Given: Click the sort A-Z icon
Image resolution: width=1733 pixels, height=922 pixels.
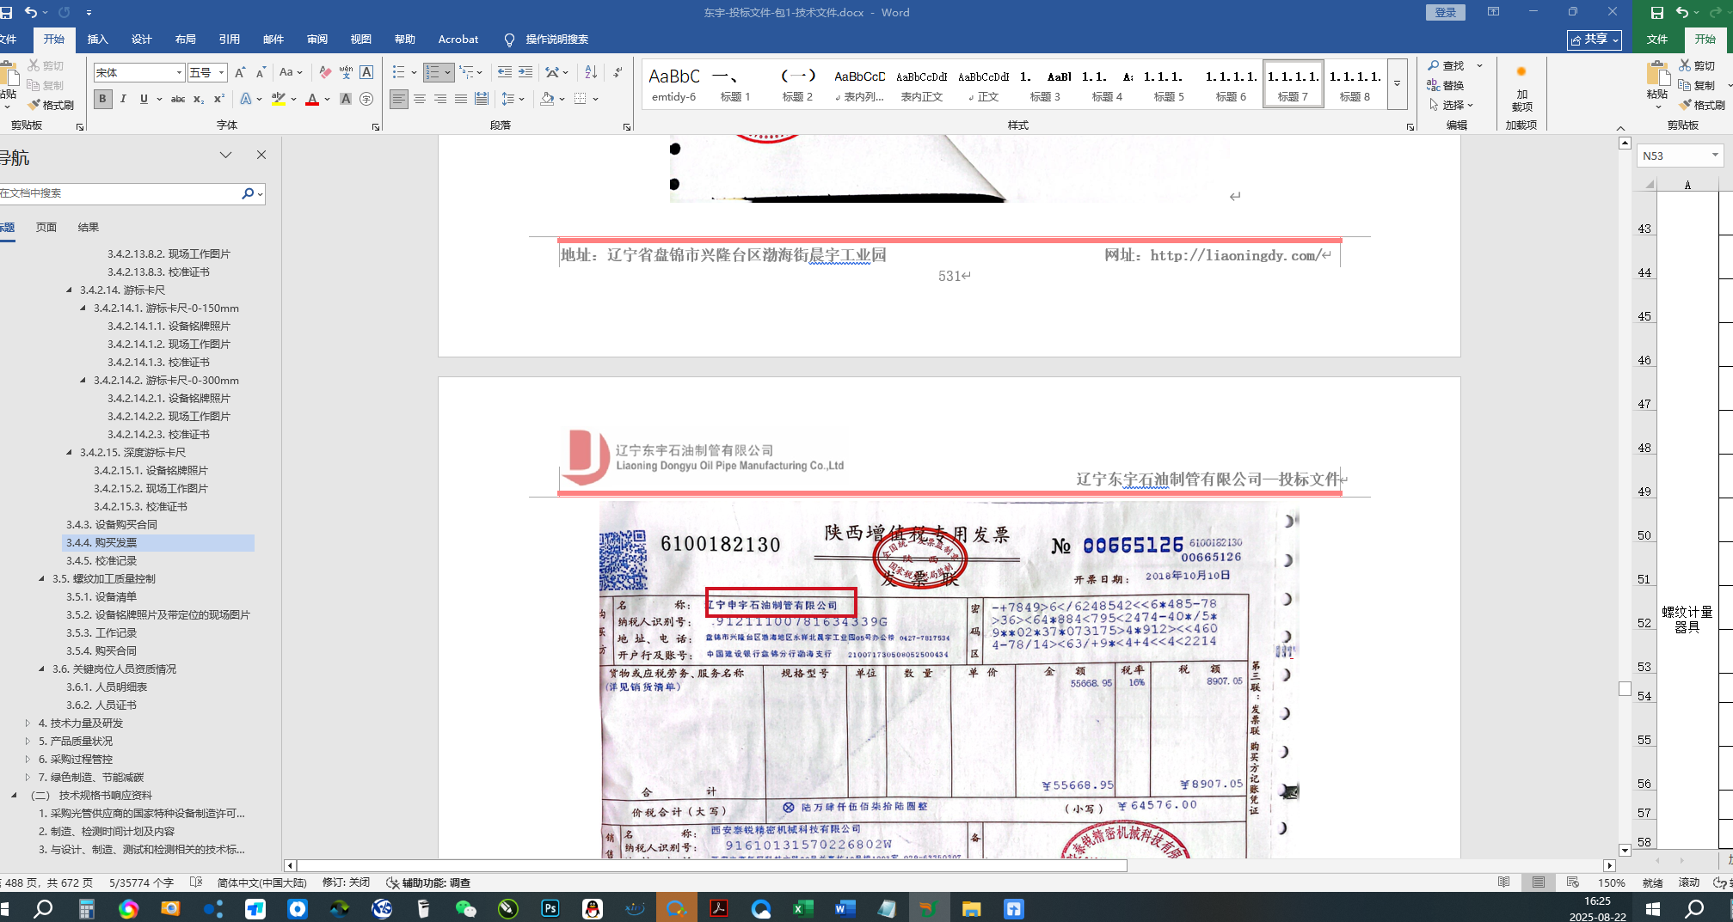Looking at the screenshot, I should (591, 72).
